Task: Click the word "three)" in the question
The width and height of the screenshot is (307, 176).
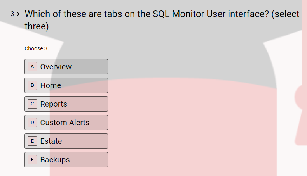Action: pos(37,26)
